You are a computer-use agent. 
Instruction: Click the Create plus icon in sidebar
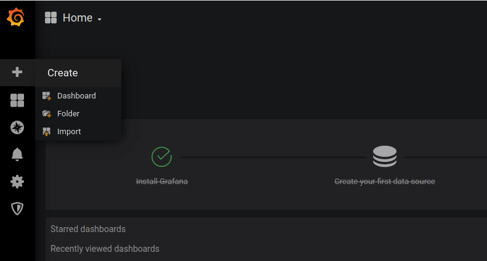coord(17,72)
